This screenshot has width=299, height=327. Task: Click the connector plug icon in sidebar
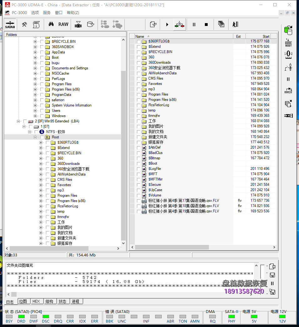point(288,116)
